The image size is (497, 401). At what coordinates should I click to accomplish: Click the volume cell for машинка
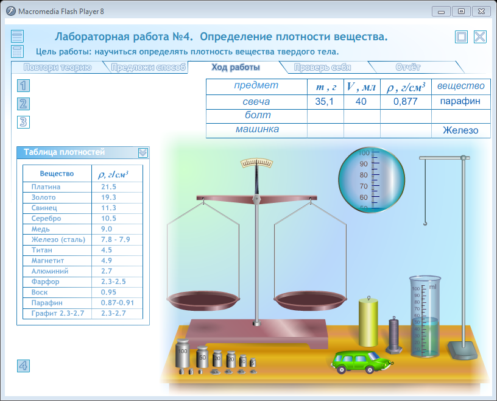[362, 130]
